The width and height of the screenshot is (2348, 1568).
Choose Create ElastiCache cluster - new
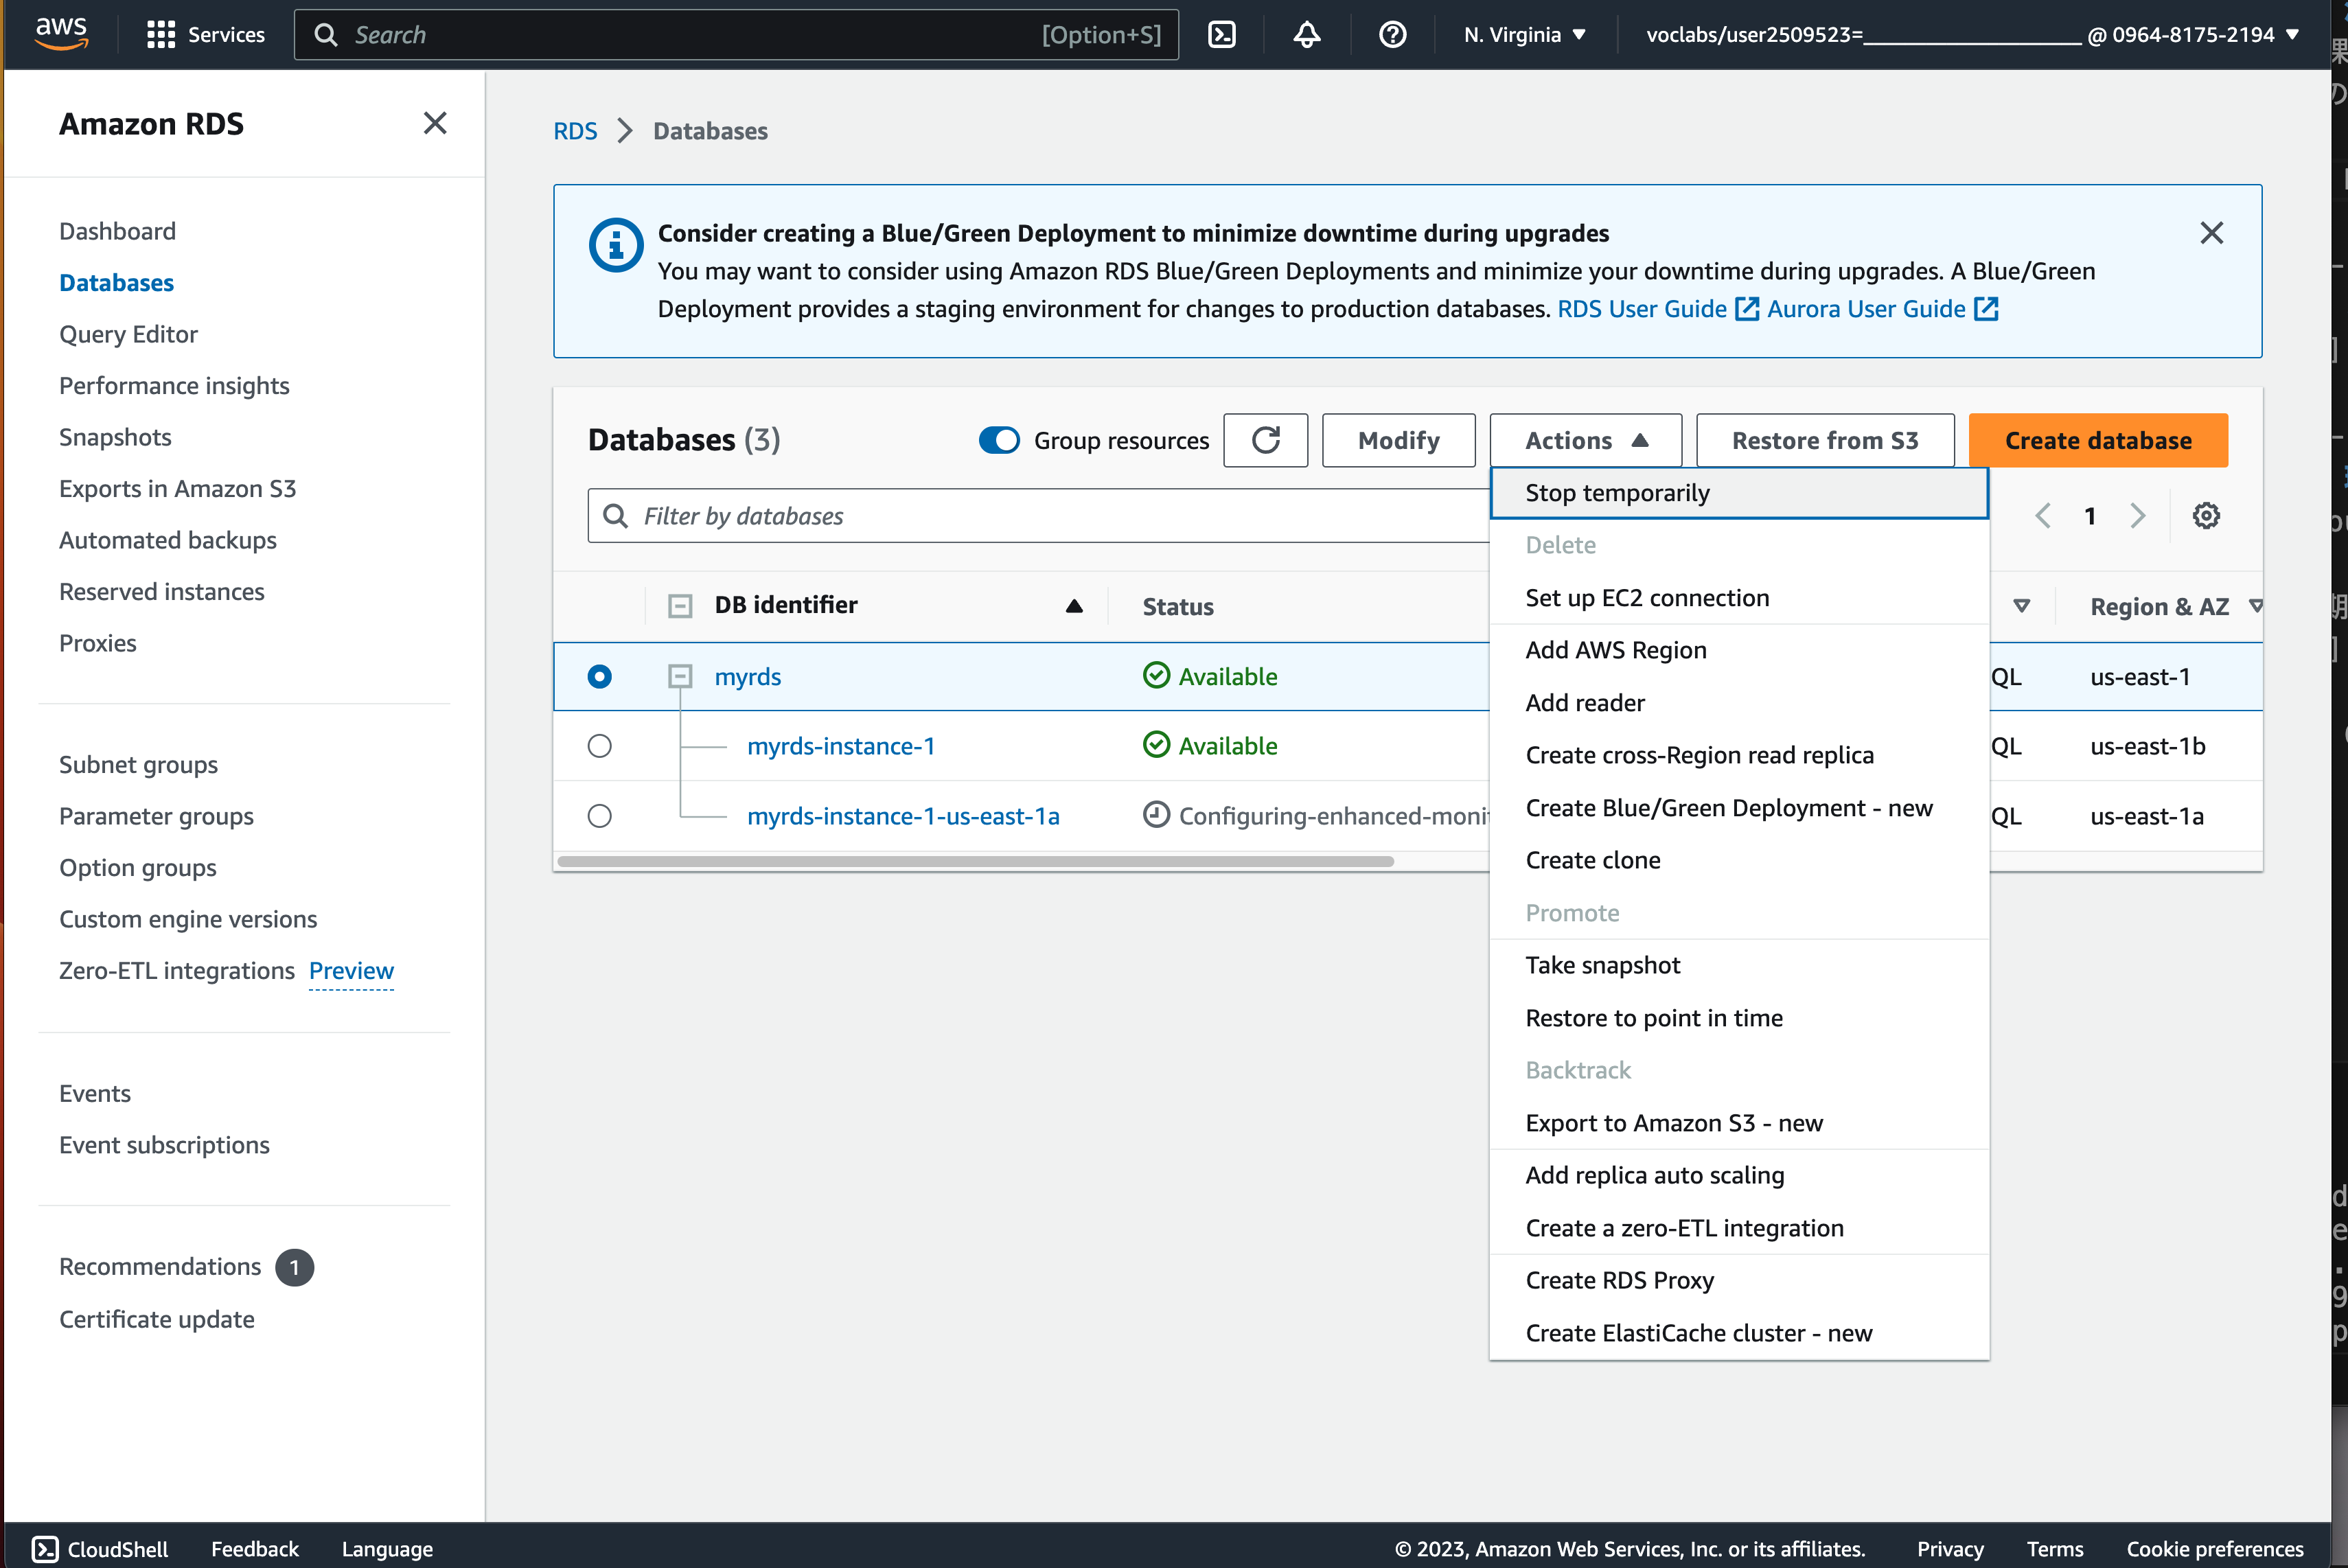click(1739, 1333)
